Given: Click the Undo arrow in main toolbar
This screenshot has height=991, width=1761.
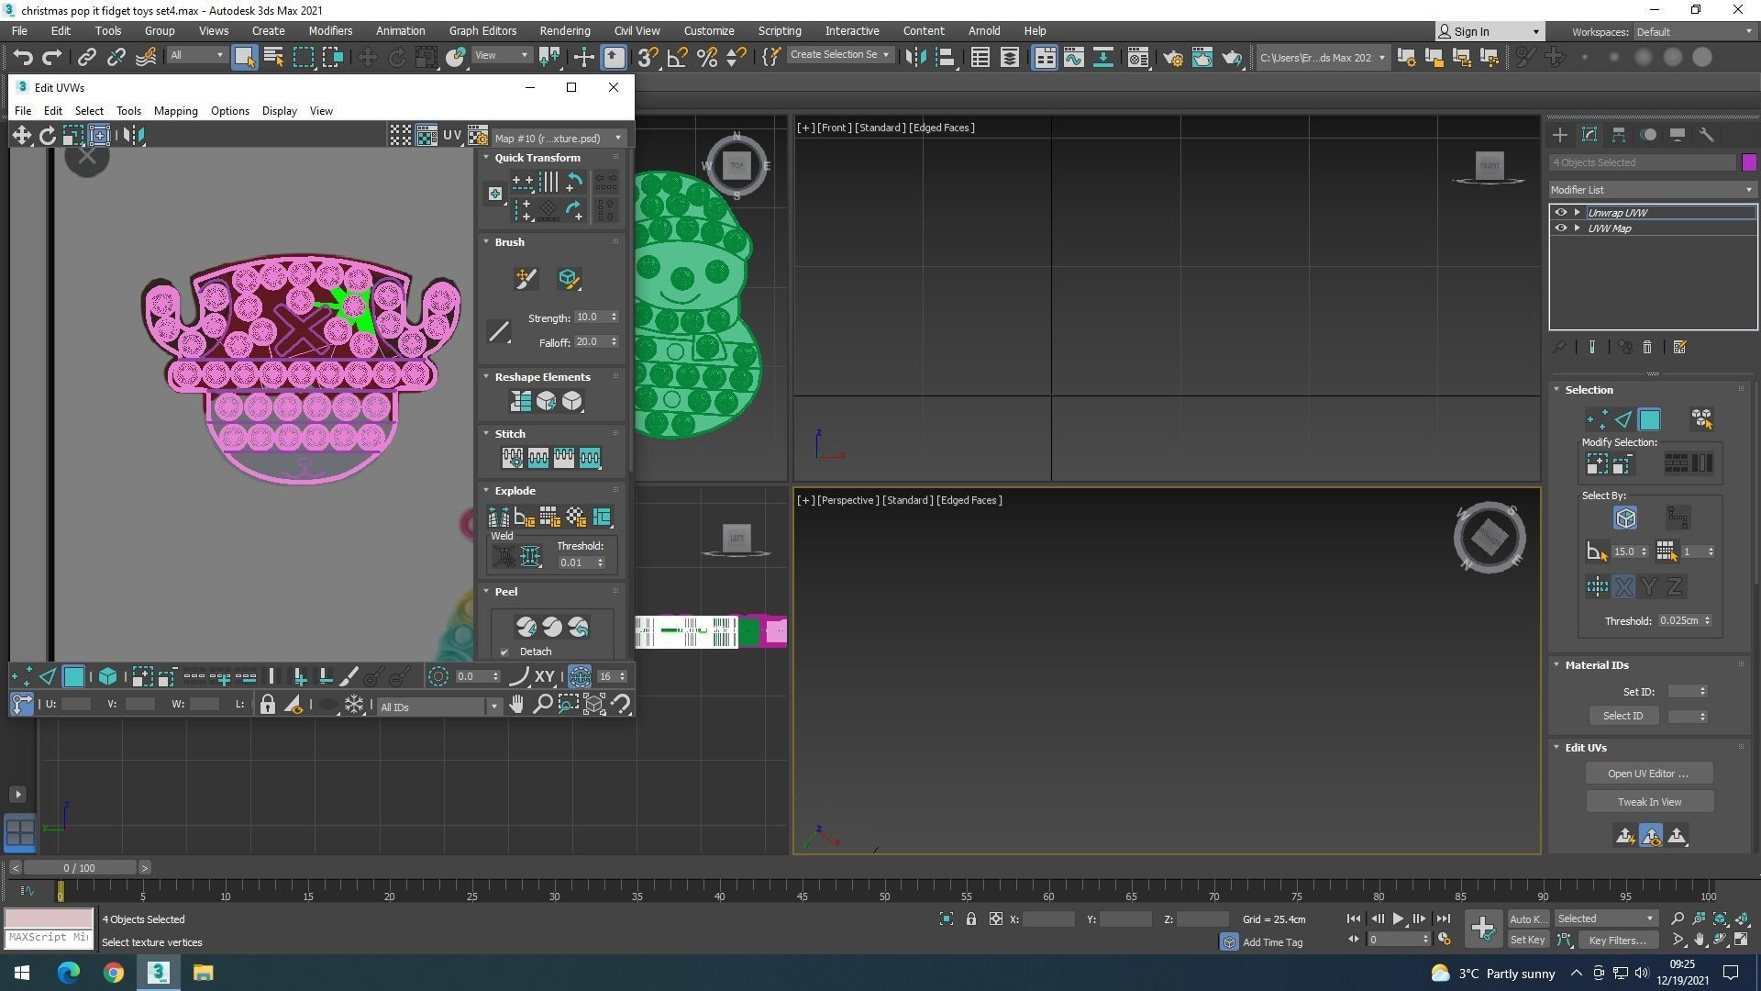Looking at the screenshot, I should click(22, 58).
